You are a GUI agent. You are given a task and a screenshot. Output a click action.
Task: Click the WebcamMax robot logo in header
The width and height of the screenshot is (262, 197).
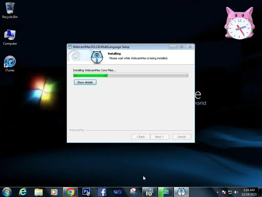97,57
